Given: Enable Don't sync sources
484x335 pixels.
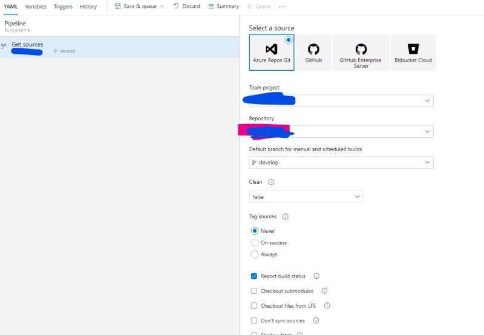Looking at the screenshot, I should (253, 320).
